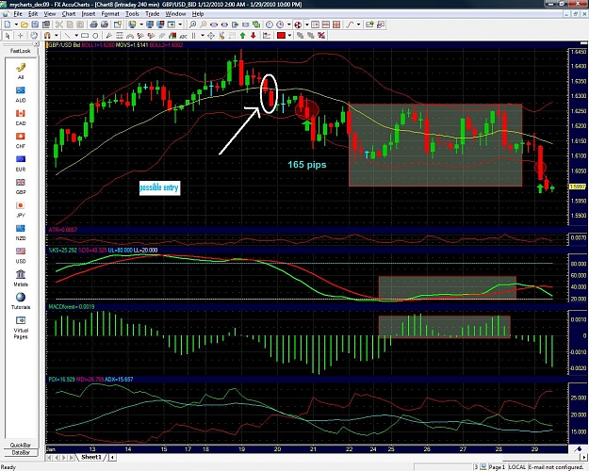Click the green refresh arrows icon
This screenshot has width=589, height=471.
click(256, 24)
